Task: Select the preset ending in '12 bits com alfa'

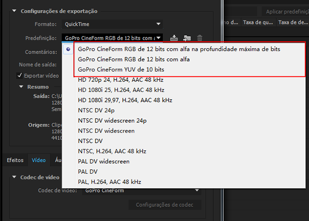Action: [x=184, y=59]
